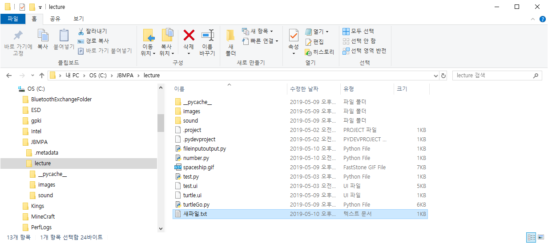Click 모두 선택 (Select all)
Screen dimensions: 548x243
(x=358, y=32)
